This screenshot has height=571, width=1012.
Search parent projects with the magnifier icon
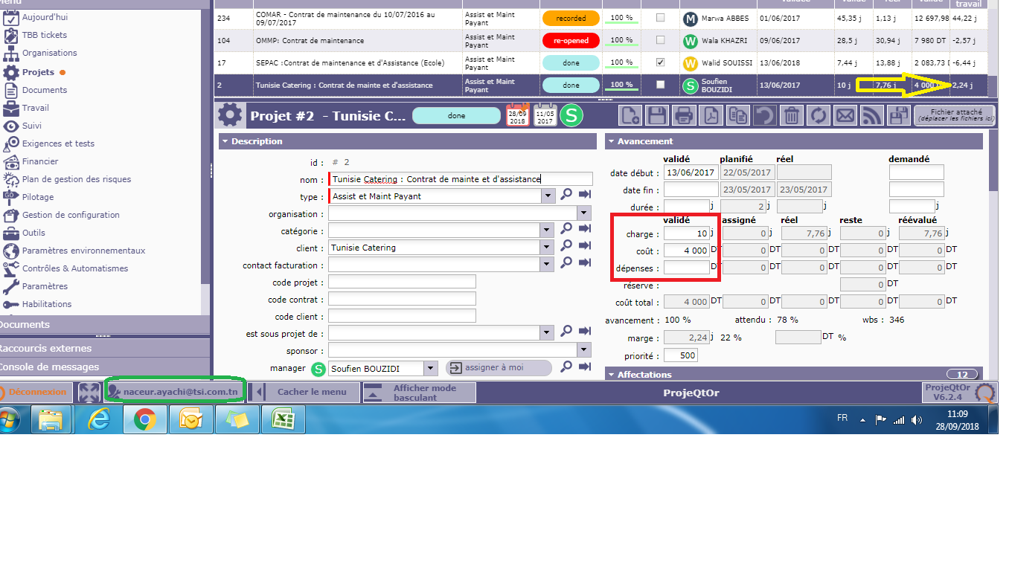tap(566, 332)
